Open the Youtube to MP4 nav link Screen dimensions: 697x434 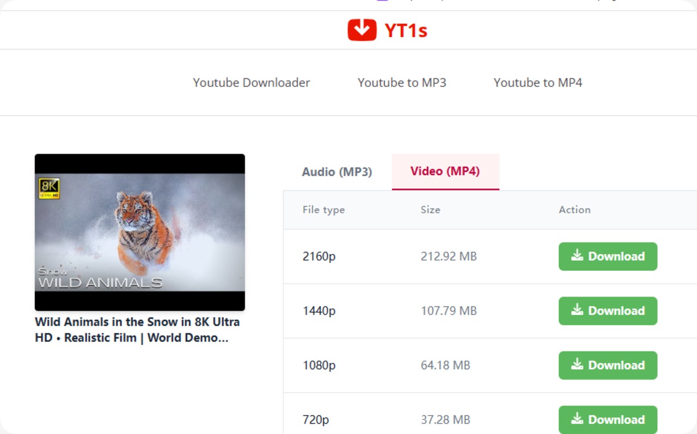click(x=537, y=83)
